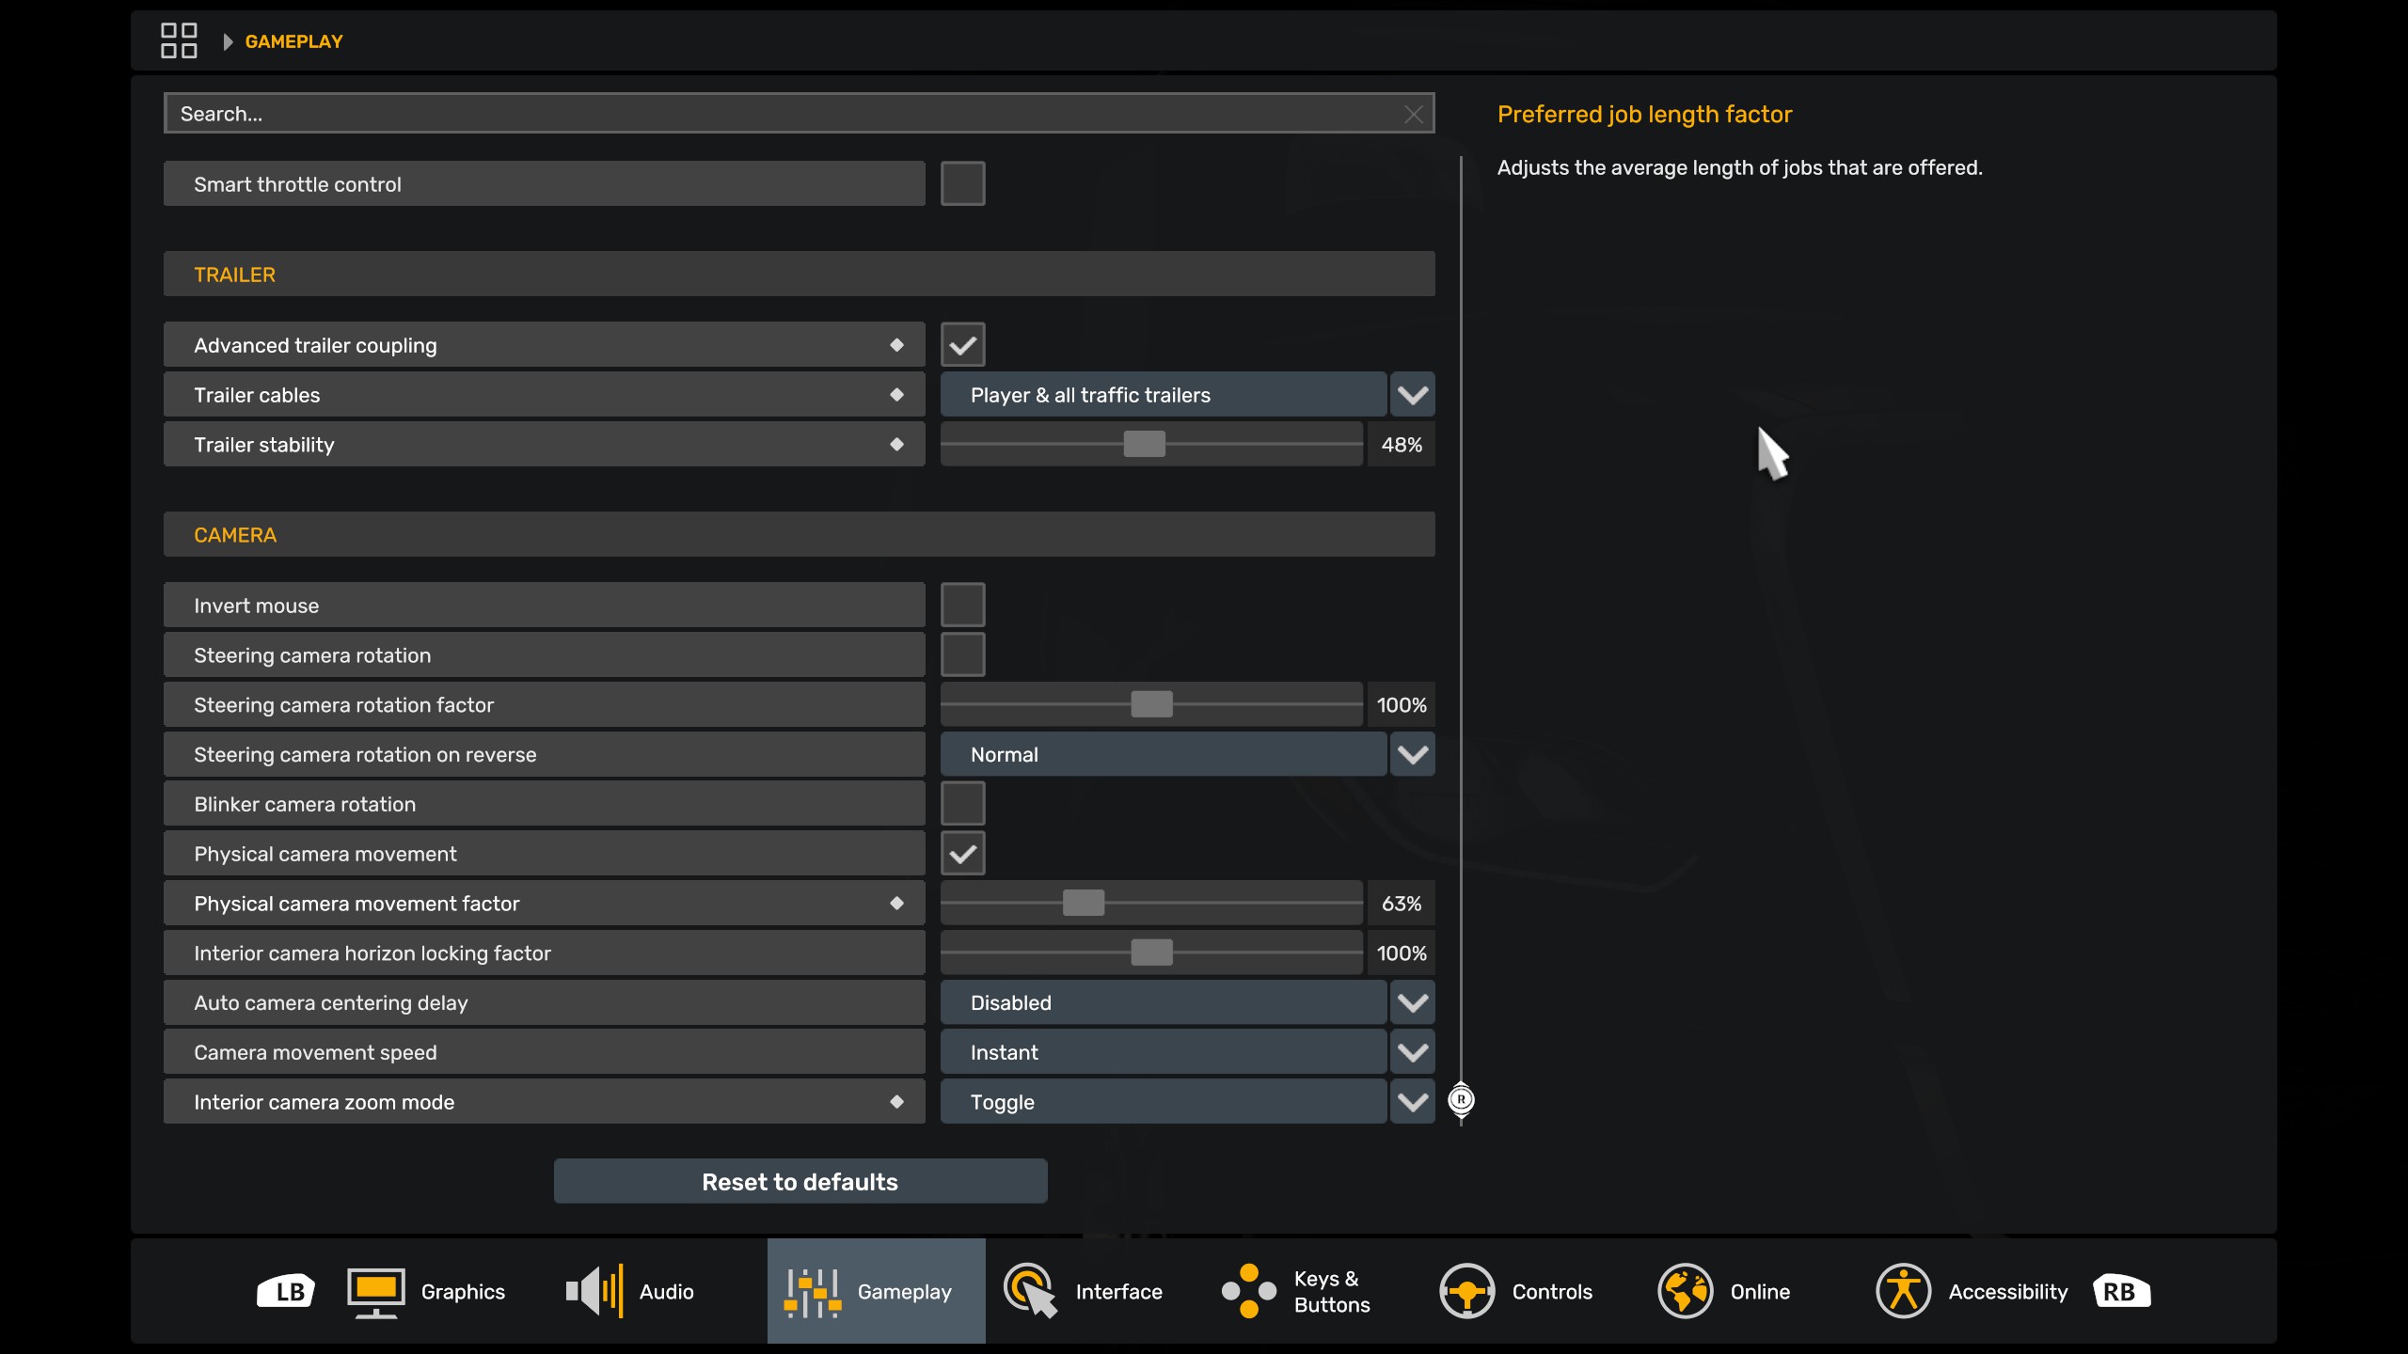
Task: Click diamond marker on Trailer stability row
Action: click(896, 444)
